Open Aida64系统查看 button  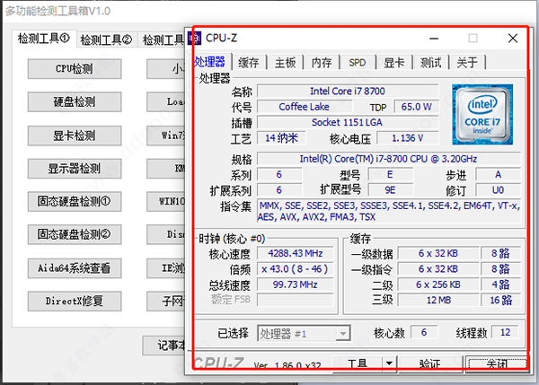(x=75, y=268)
